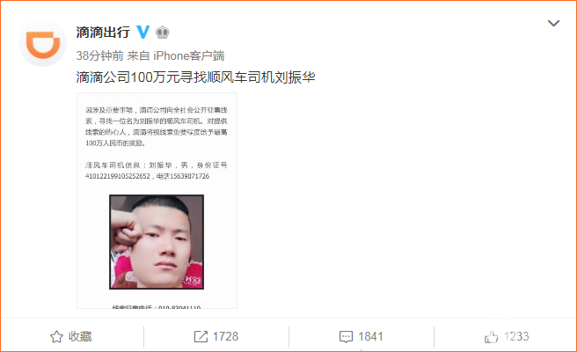This screenshot has width=577, height=352.
Task: Click the 收藏 label
Action: click(x=80, y=336)
